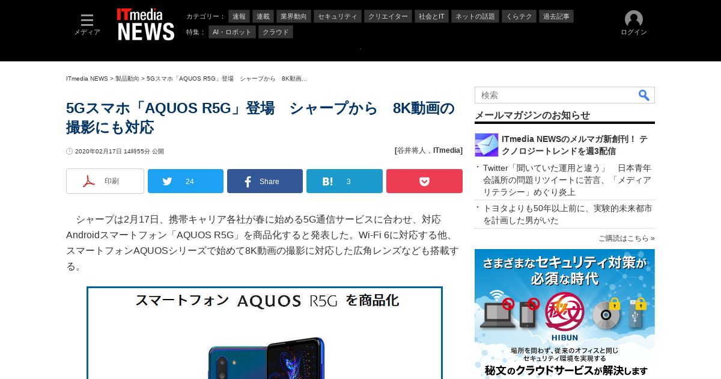Click the ITmedia NEWS logo

tap(146, 25)
